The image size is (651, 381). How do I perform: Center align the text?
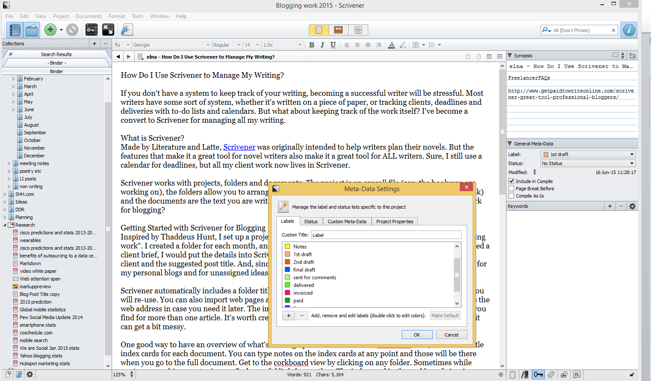pos(357,45)
